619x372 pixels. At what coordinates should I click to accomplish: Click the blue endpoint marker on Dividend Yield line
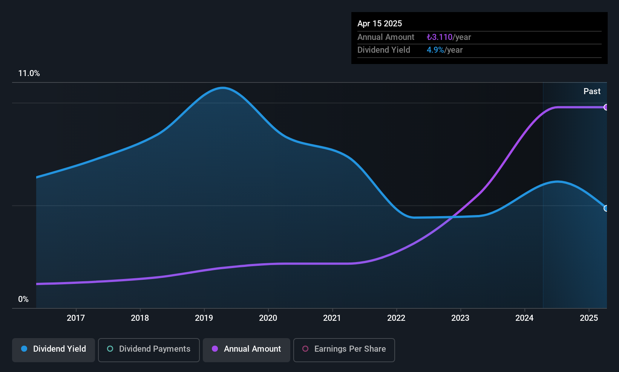(x=606, y=208)
